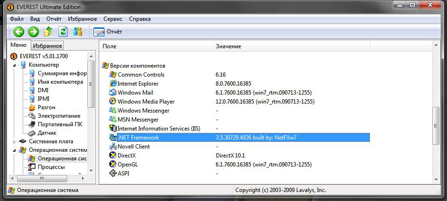Expand the Системная плата tree node
Screen dimensions: 447x201
pyautogui.click(x=15, y=141)
